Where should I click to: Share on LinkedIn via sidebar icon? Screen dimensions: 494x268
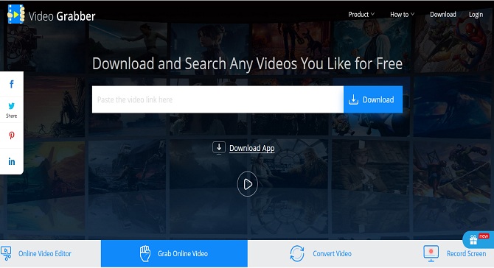click(x=12, y=161)
